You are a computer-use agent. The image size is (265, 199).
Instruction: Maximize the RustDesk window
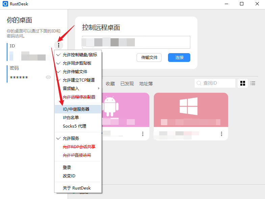242,4
